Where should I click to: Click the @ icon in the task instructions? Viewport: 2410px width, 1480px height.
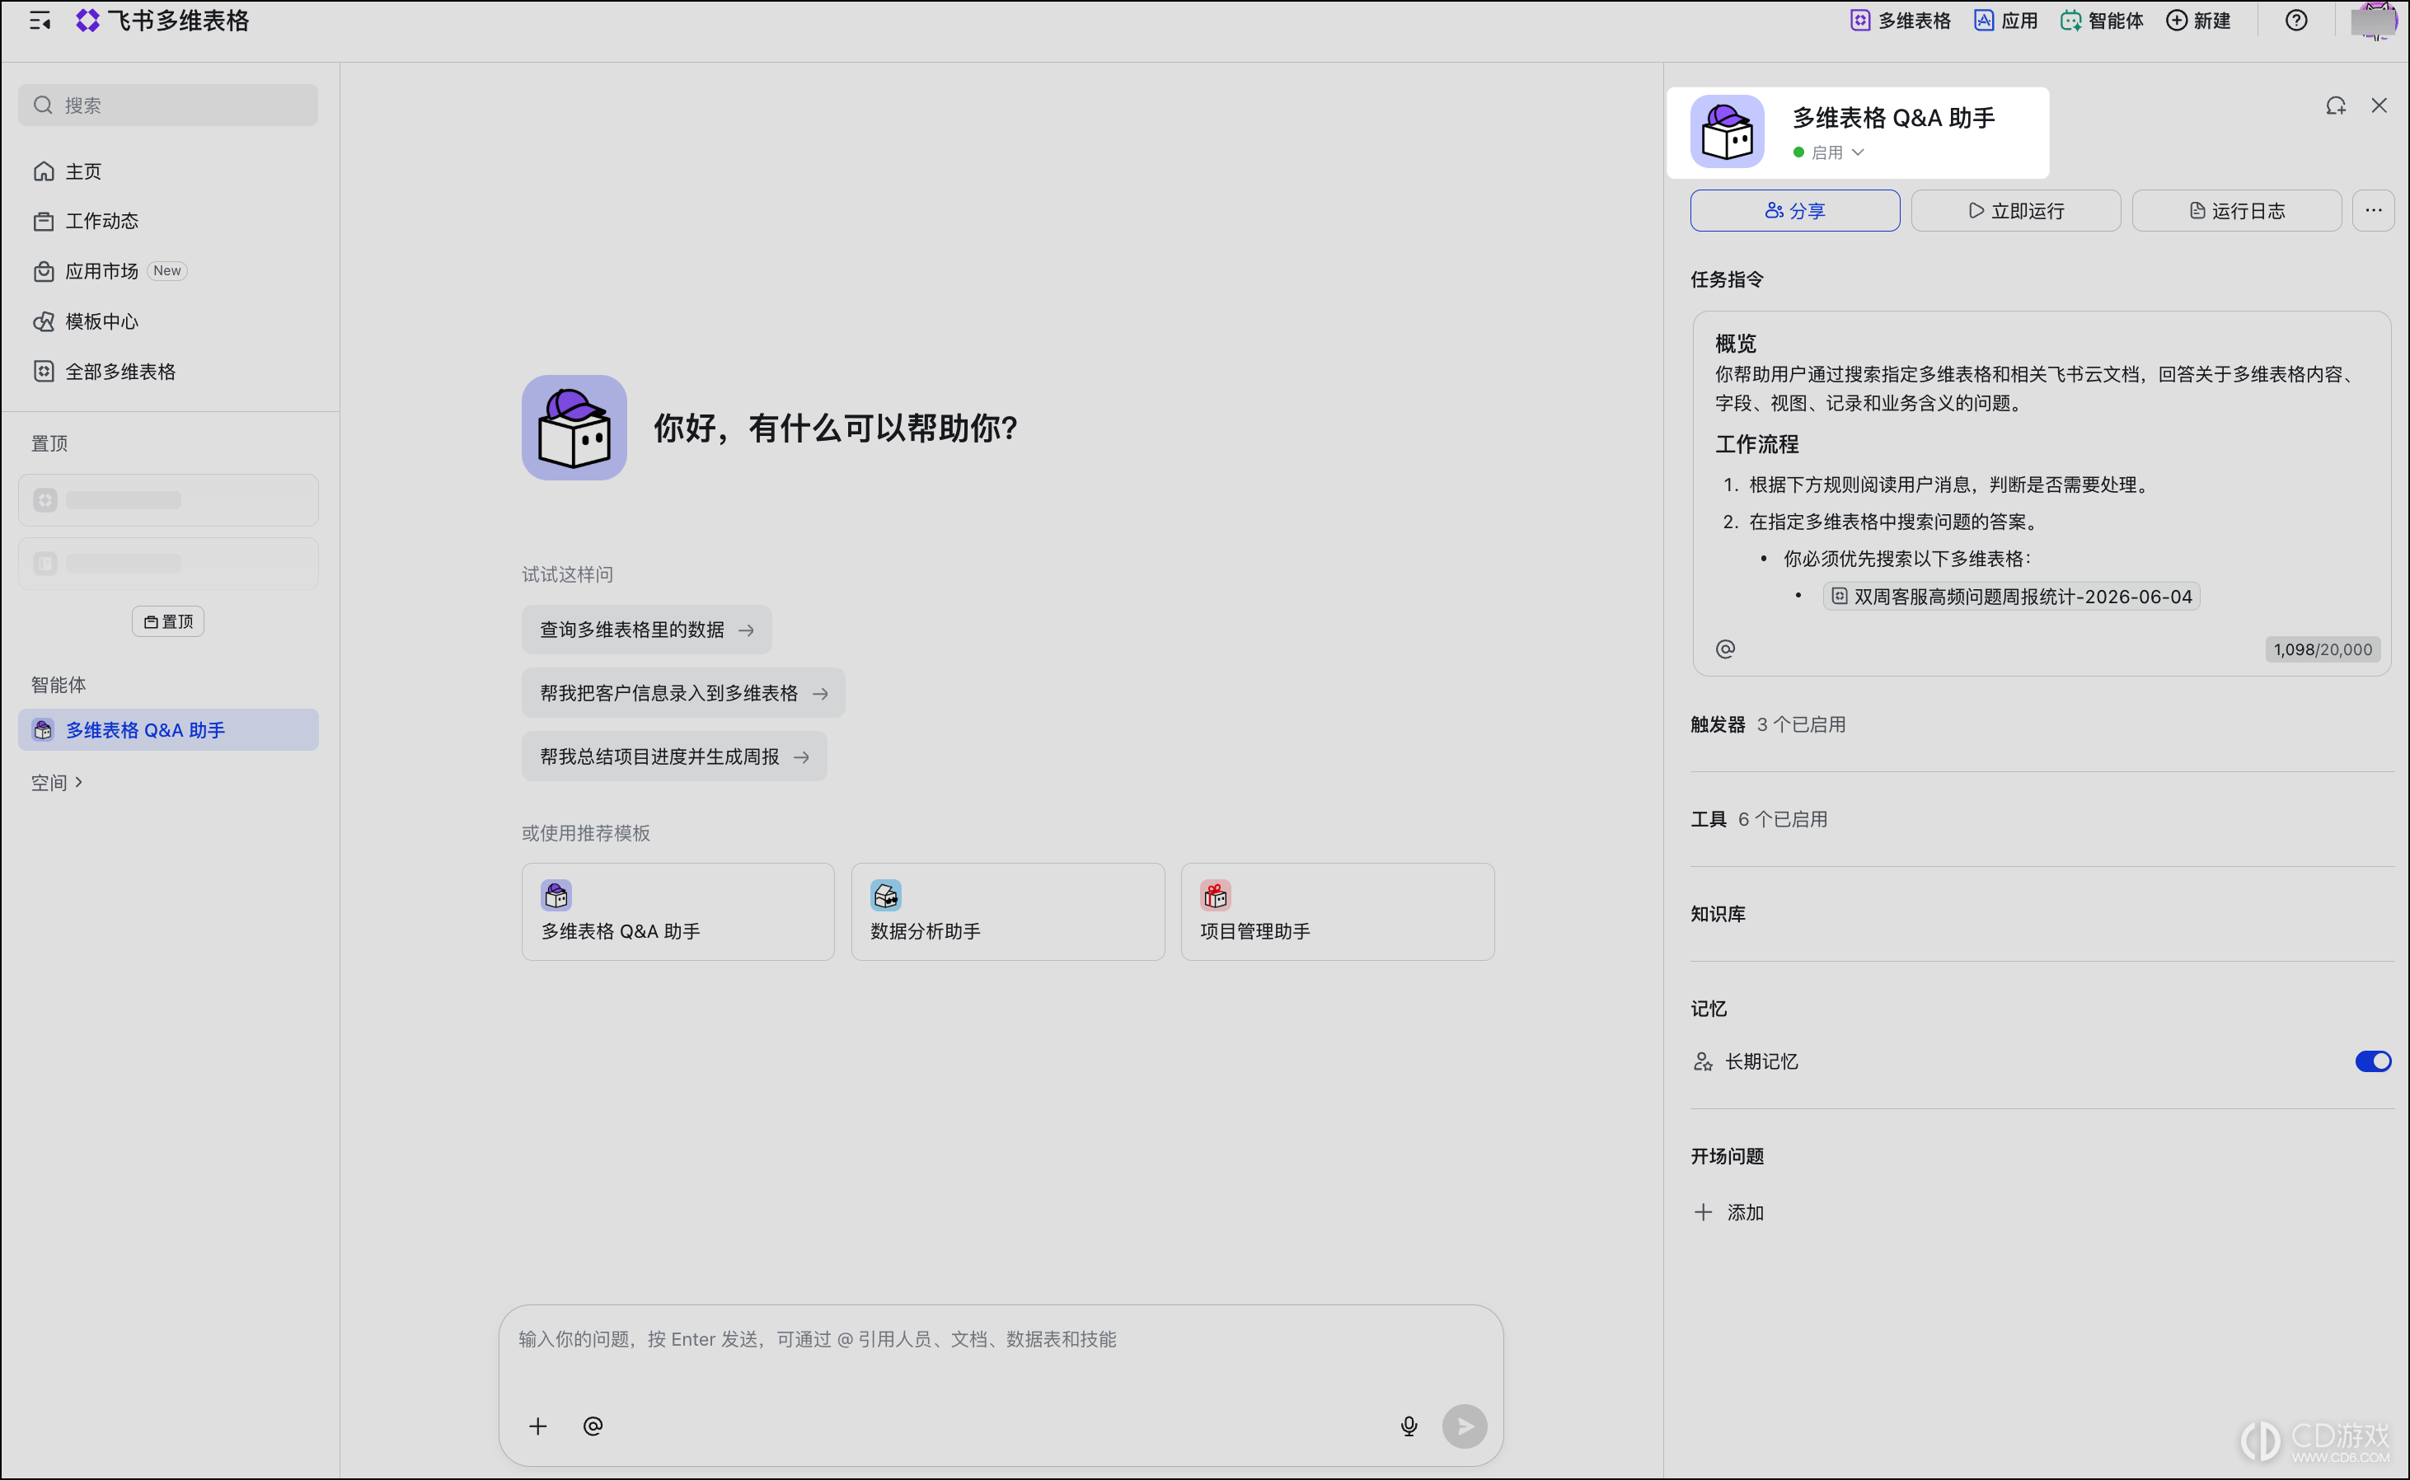(x=1725, y=649)
